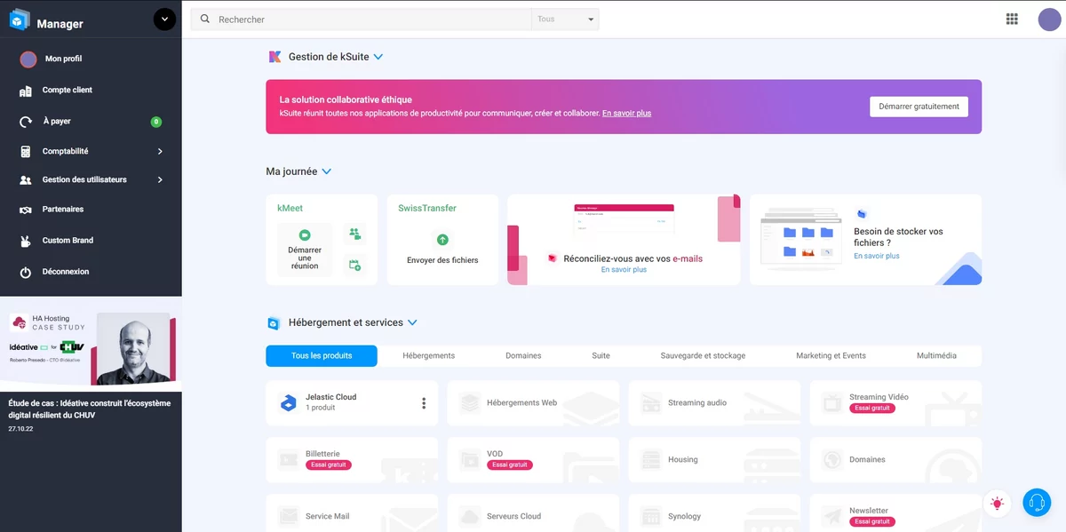Expand Gestion de kSuite chevron
Image resolution: width=1066 pixels, height=532 pixels.
pos(378,57)
